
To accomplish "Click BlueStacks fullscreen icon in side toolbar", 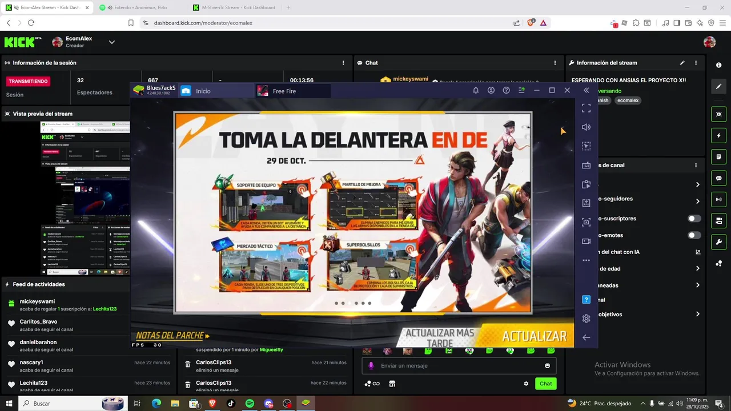I will 586,108.
